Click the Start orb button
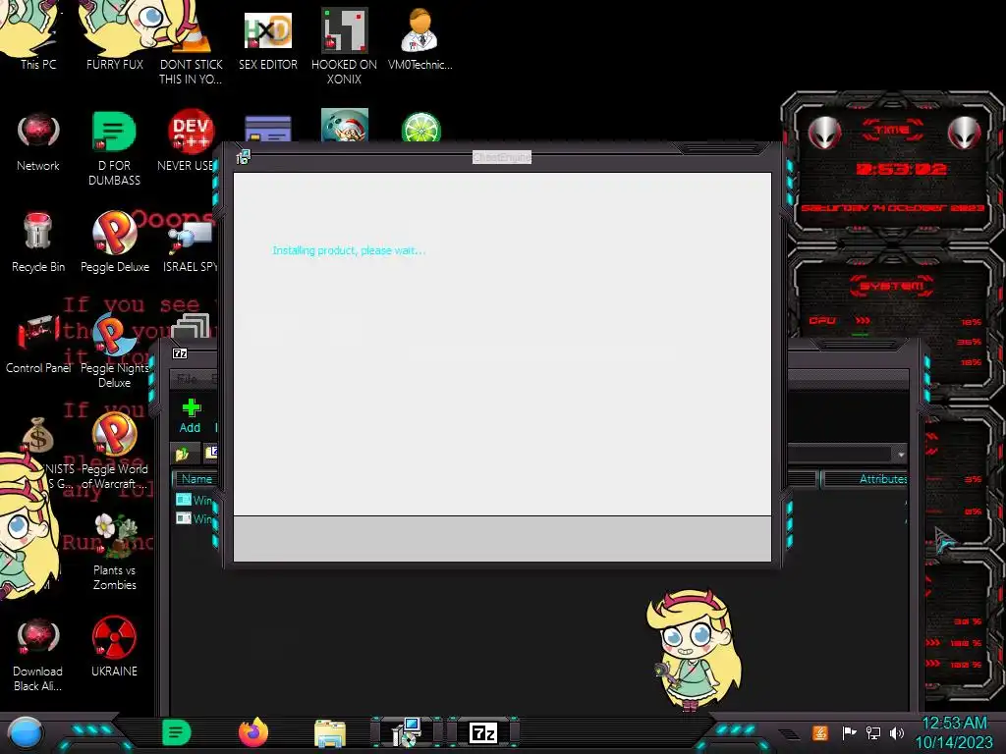The image size is (1006, 754). click(26, 733)
